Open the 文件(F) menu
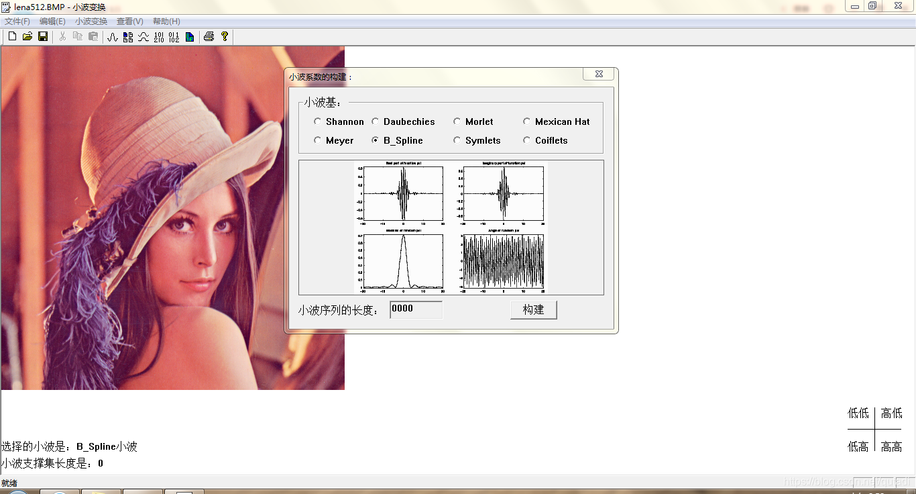The height and width of the screenshot is (494, 916). [17, 21]
